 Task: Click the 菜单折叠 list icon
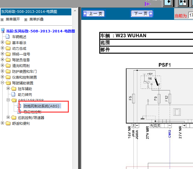tap(26, 20)
